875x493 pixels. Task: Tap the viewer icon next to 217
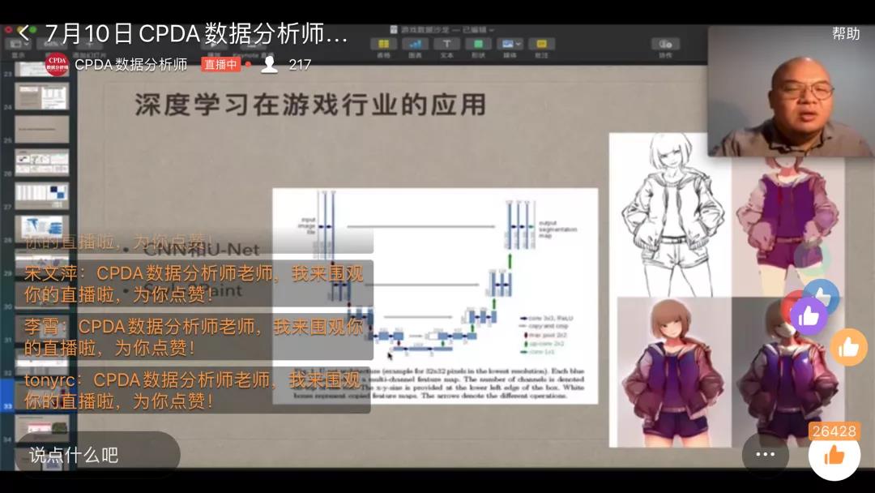[x=269, y=65]
